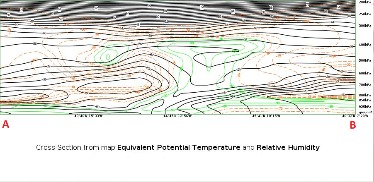This screenshot has height=182, width=374.
Task: Select the 250hPa pressure axis label
Action: pos(364,14)
